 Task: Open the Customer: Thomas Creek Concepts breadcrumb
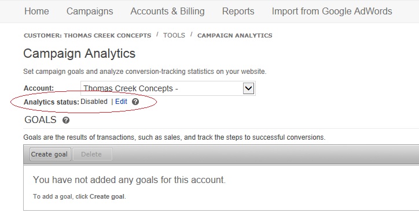pyautogui.click(x=87, y=35)
